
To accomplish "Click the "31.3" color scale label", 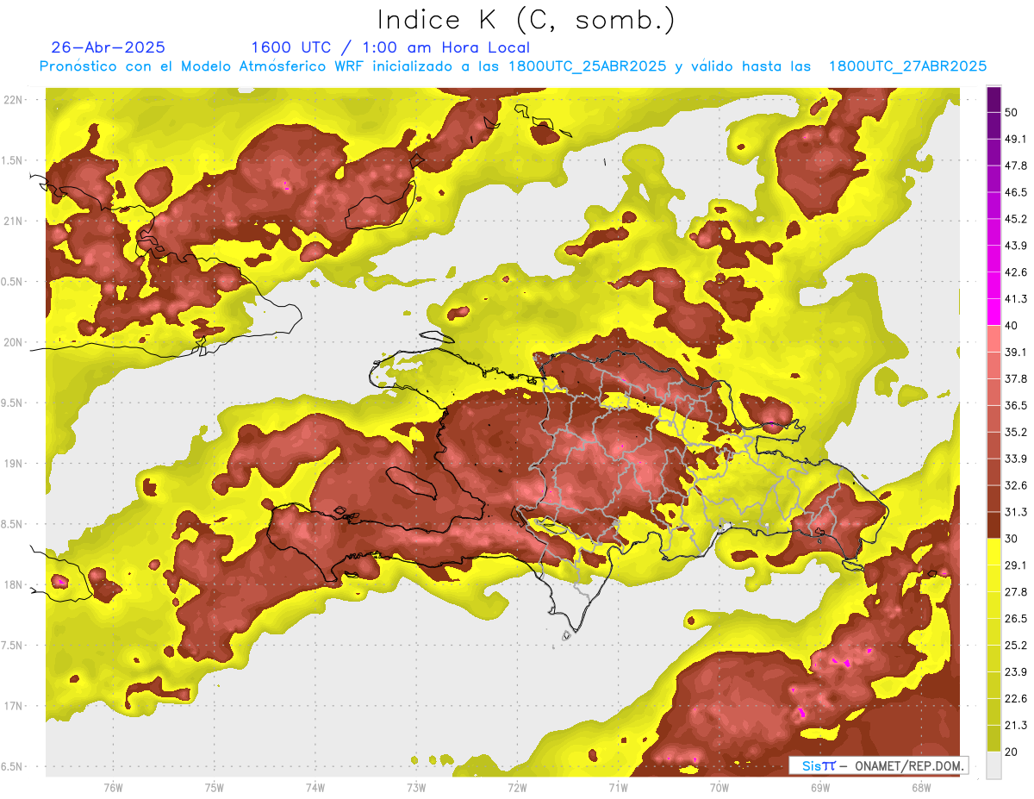I will pyautogui.click(x=1015, y=512).
